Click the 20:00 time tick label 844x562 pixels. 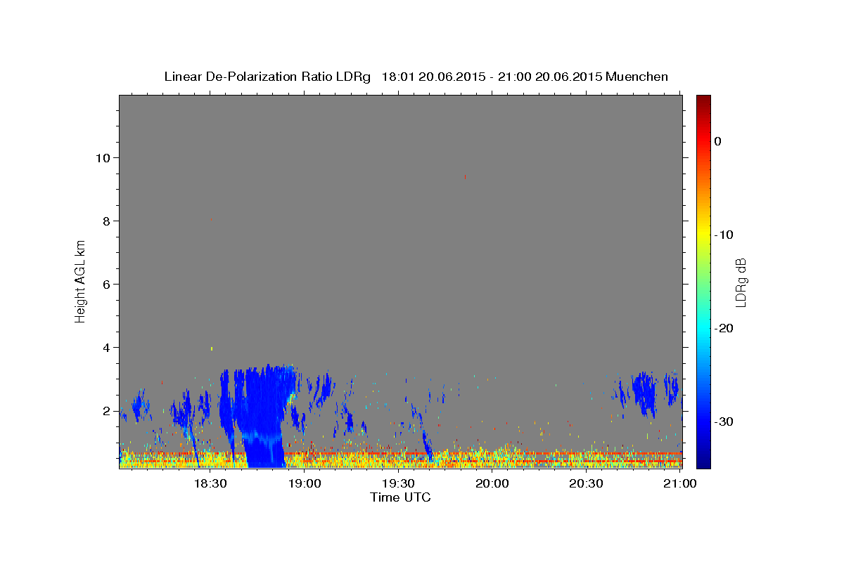point(492,484)
